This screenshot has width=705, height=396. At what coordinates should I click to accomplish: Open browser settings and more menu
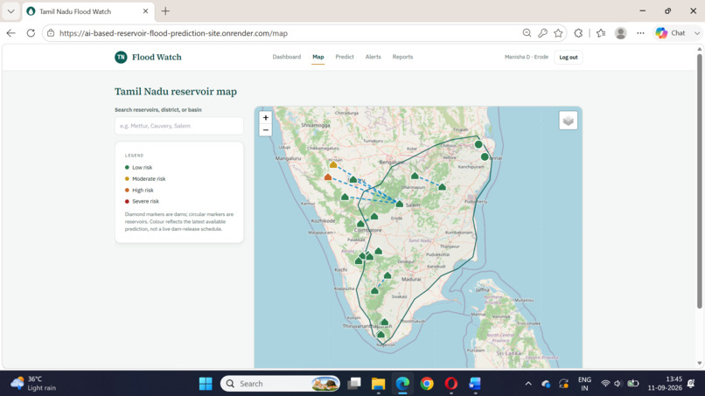click(x=640, y=33)
